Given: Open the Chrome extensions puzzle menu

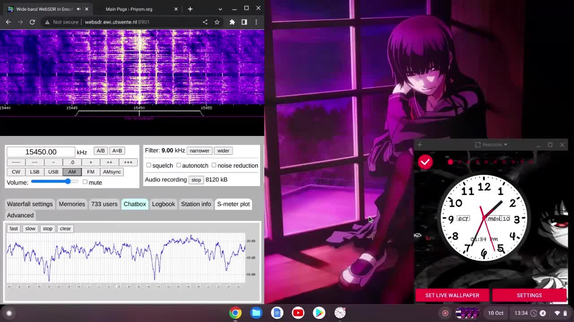Looking at the screenshot, I should coord(232,22).
